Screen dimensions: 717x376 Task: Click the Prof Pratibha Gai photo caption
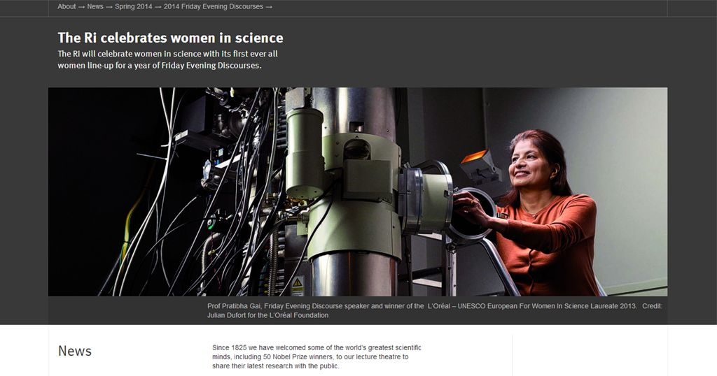[434, 306]
